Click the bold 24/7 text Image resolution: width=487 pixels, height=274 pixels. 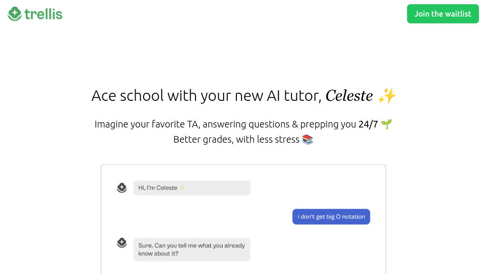368,124
